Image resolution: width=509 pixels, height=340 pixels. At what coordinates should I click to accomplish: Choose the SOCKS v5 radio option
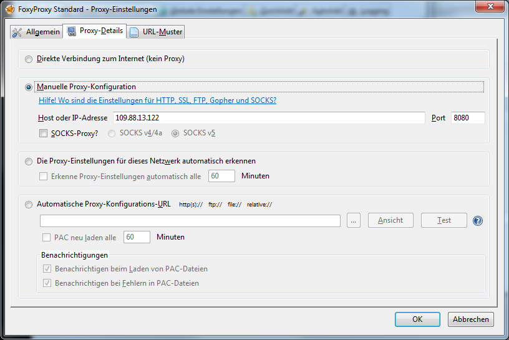point(175,134)
